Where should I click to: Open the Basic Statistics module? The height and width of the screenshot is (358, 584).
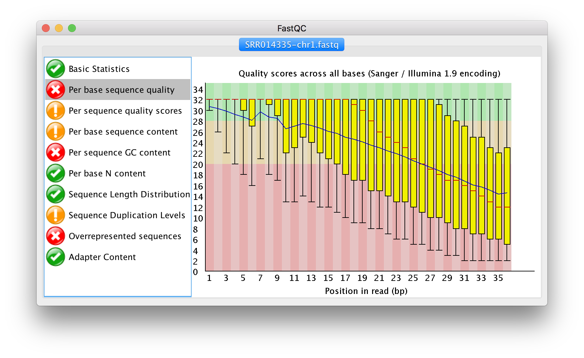click(99, 69)
